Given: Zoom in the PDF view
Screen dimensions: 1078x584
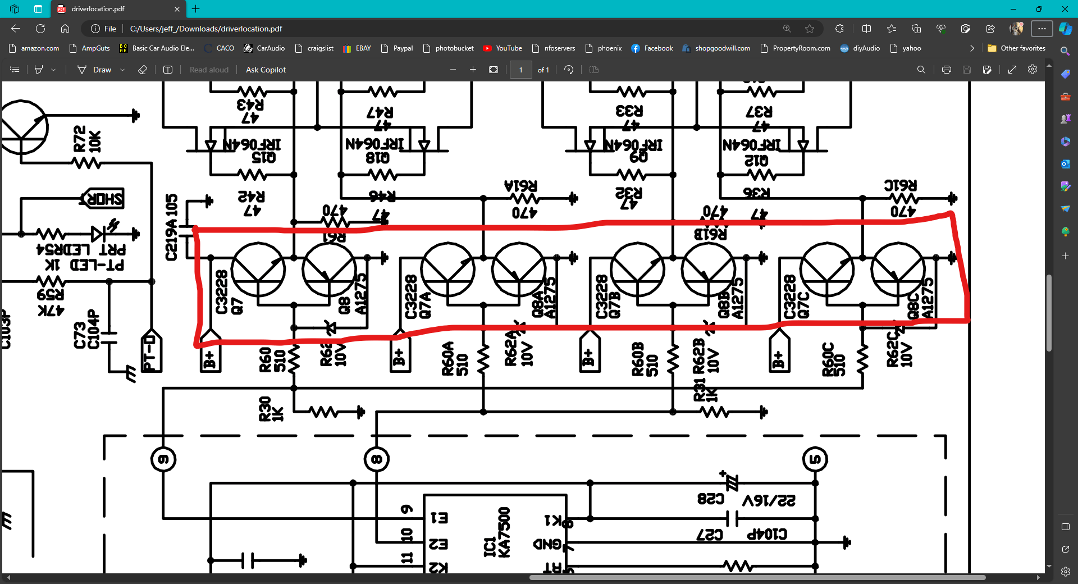Looking at the screenshot, I should [x=473, y=70].
